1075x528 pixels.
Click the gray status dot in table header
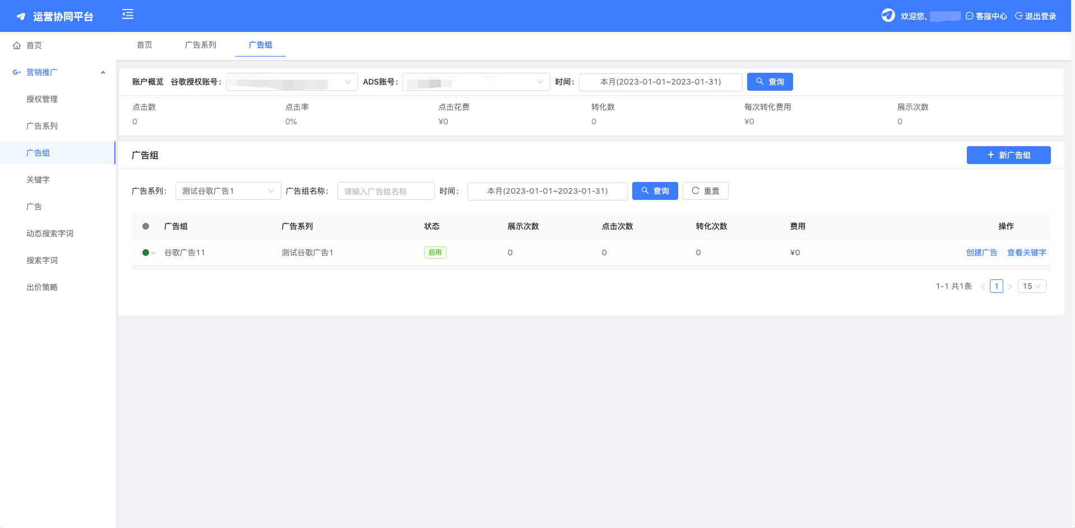tap(146, 226)
